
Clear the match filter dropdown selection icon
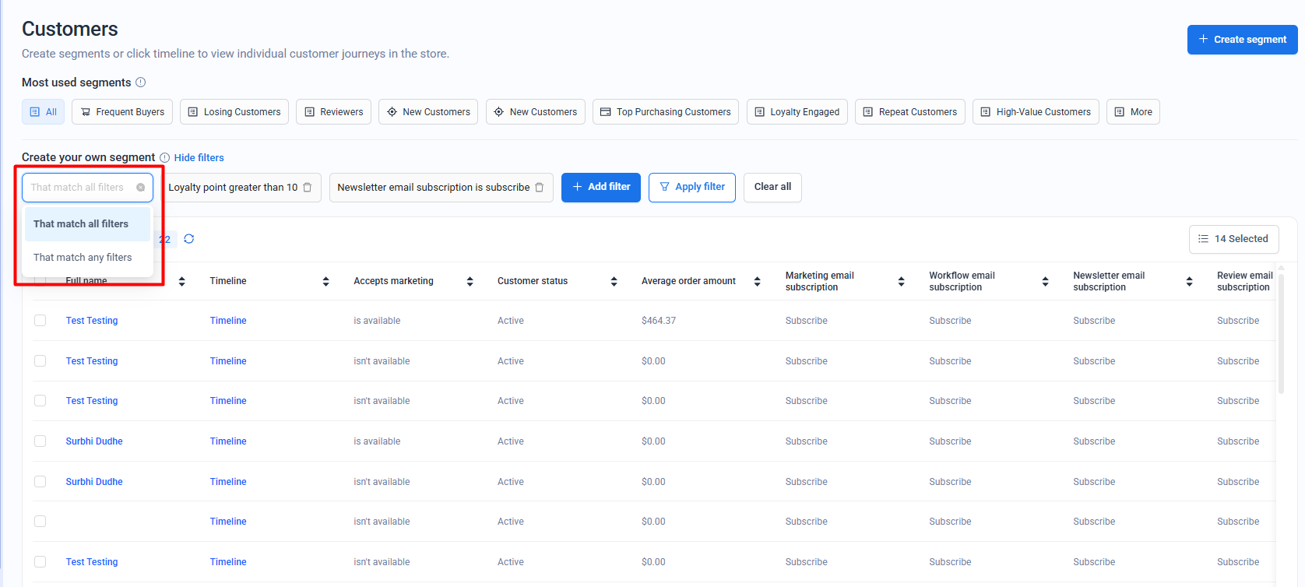[140, 188]
